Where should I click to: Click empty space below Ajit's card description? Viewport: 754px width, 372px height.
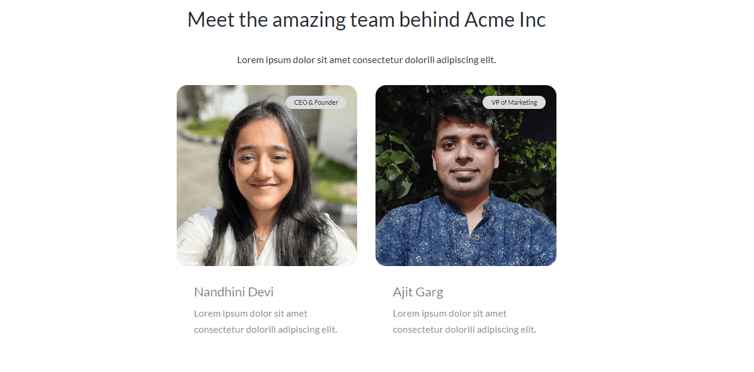click(466, 350)
